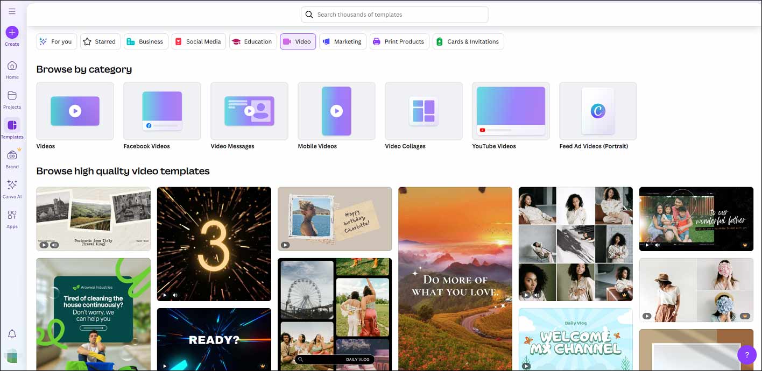This screenshot has height=371, width=762.
Task: Click the purple Create plus button
Action: coord(12,32)
